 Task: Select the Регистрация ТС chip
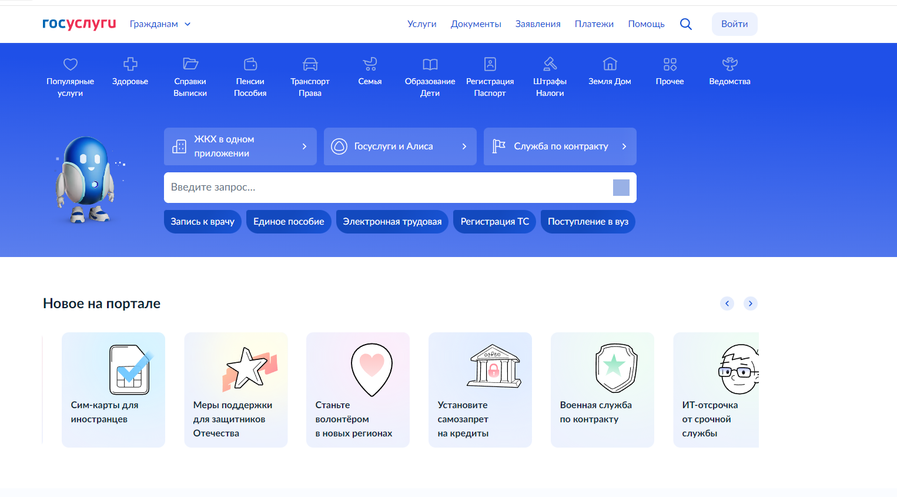(x=495, y=222)
